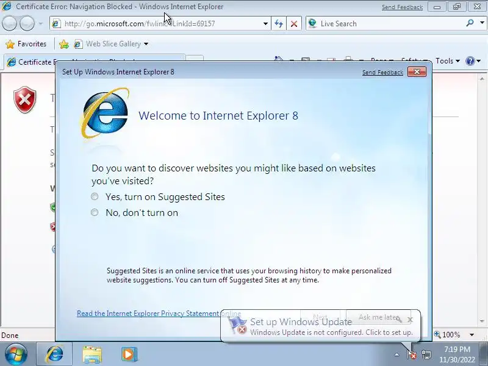Expand the Help menu dropdown arrow

[479, 61]
